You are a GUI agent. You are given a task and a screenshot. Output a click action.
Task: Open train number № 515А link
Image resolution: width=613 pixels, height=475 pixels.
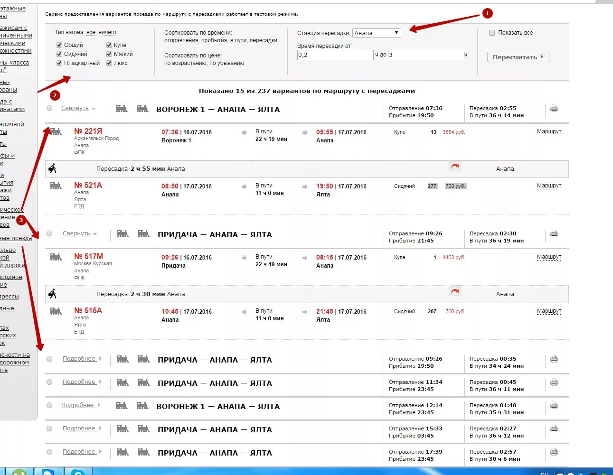[x=88, y=310]
